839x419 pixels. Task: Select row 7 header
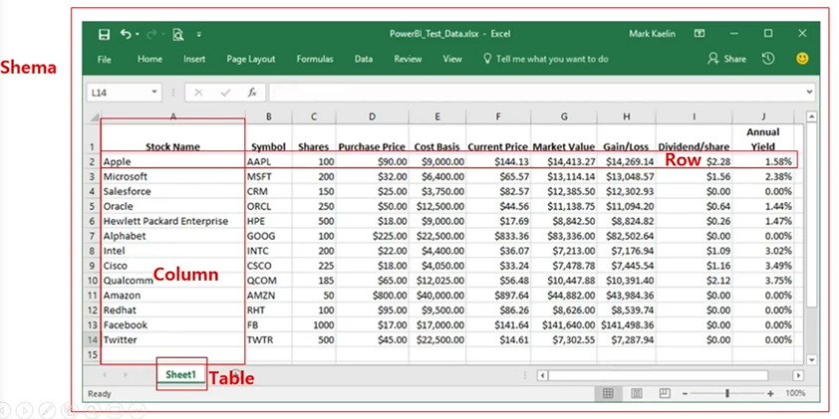(x=92, y=236)
